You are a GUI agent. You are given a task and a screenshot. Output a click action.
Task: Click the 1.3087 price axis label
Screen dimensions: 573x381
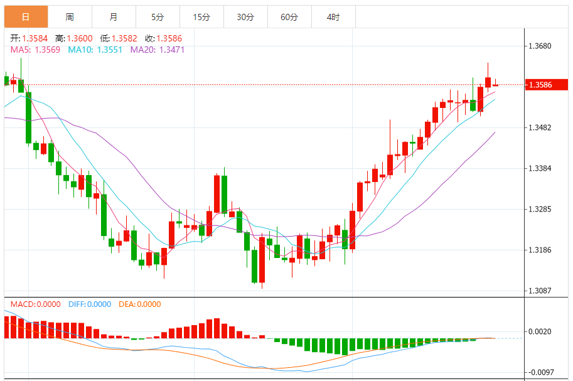(540, 291)
